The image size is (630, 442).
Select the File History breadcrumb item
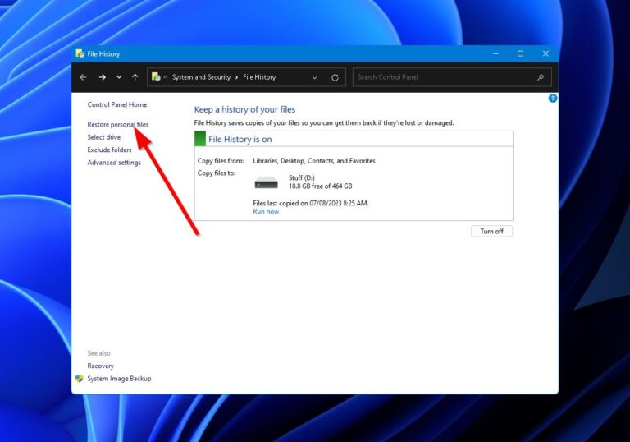pyautogui.click(x=259, y=77)
